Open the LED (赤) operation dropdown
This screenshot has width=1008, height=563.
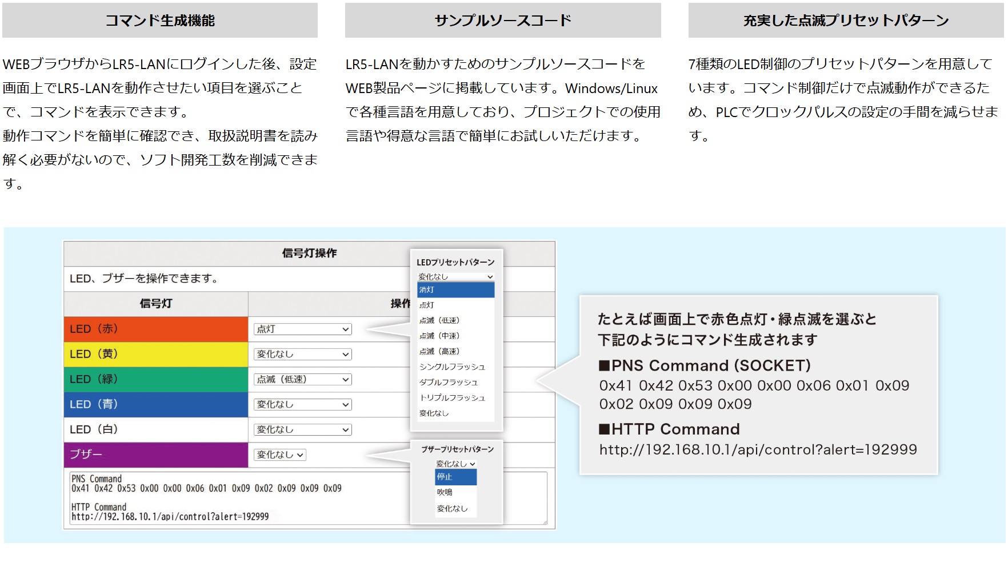coord(302,329)
